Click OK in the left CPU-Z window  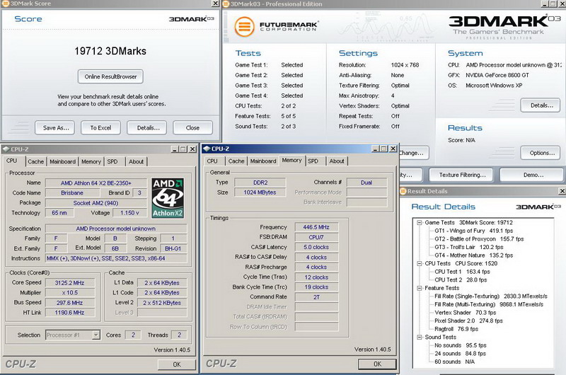click(177, 364)
